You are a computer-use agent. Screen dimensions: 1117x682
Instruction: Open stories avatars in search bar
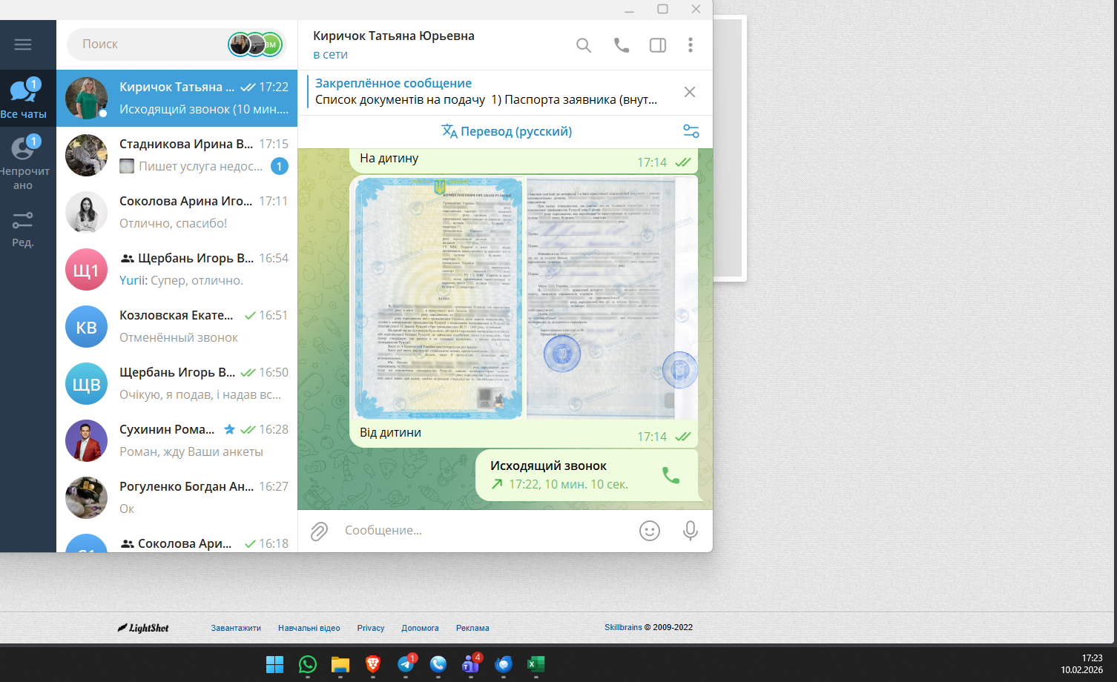coord(256,44)
